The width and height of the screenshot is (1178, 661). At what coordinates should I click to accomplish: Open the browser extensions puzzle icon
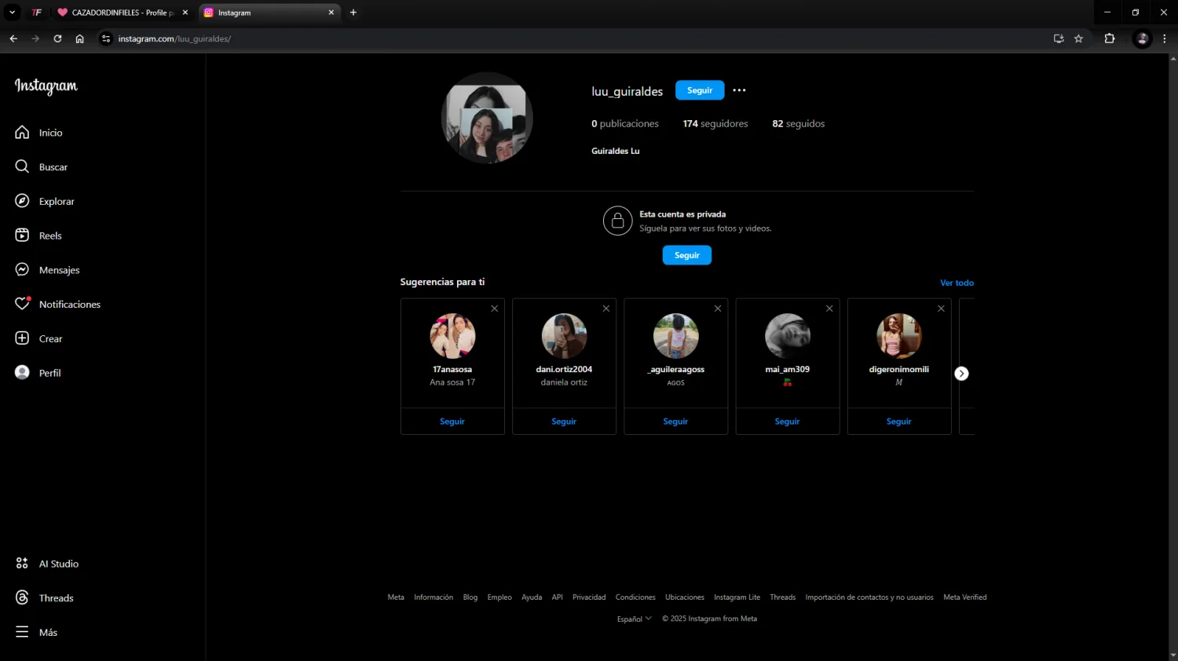pyautogui.click(x=1110, y=38)
